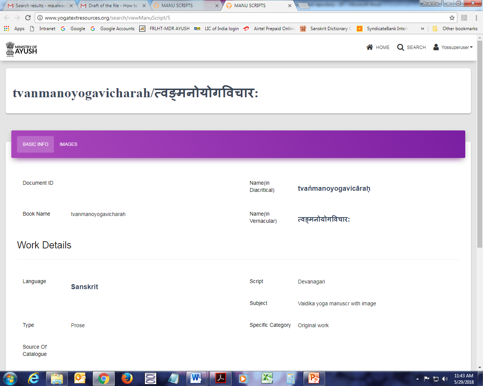Show hidden system tray icons
Viewport: 483px width, 386px height.
pyautogui.click(x=417, y=379)
